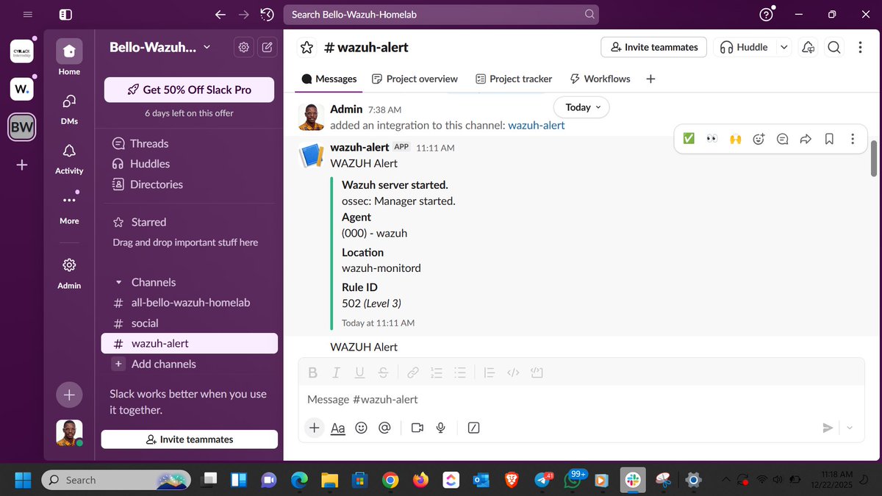Open the Today date jump dropdown
The image size is (882, 496).
582,107
